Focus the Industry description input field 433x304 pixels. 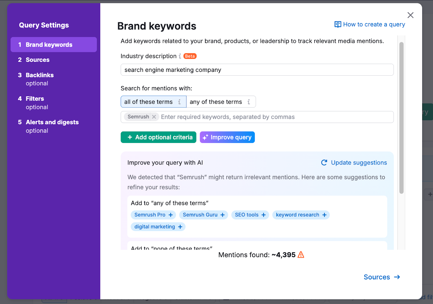point(257,70)
